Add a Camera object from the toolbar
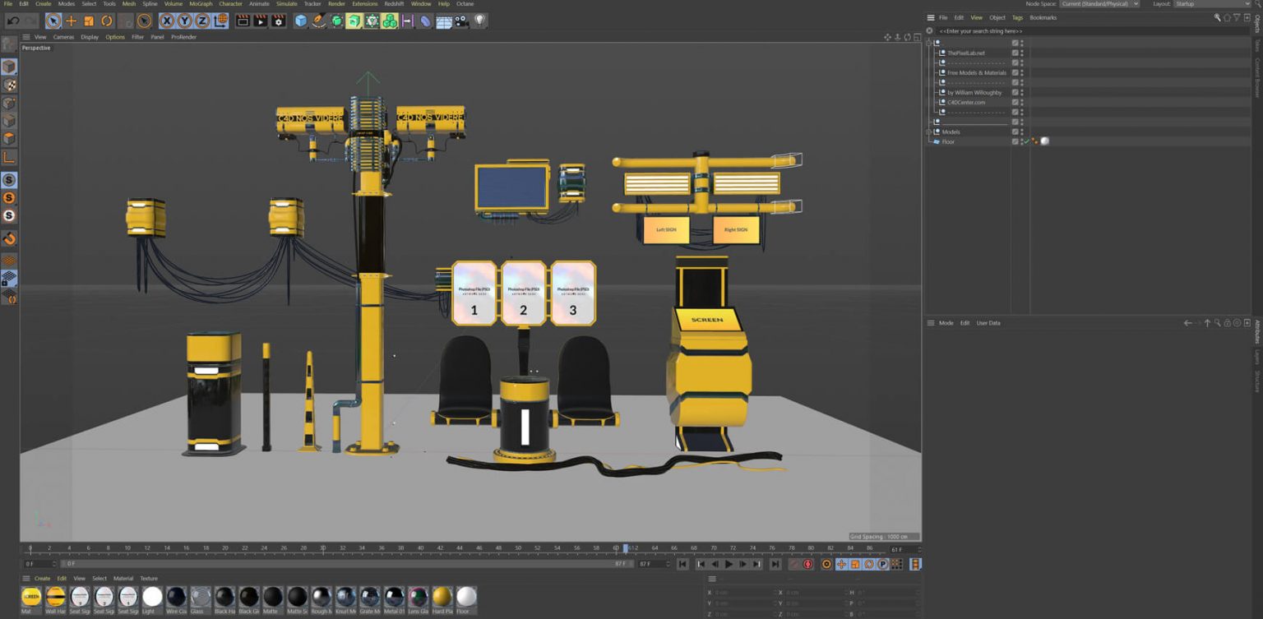Image resolution: width=1263 pixels, height=619 pixels. (462, 21)
